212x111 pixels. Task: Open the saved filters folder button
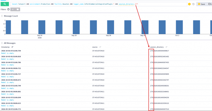pyautogui.click(x=18, y=9)
